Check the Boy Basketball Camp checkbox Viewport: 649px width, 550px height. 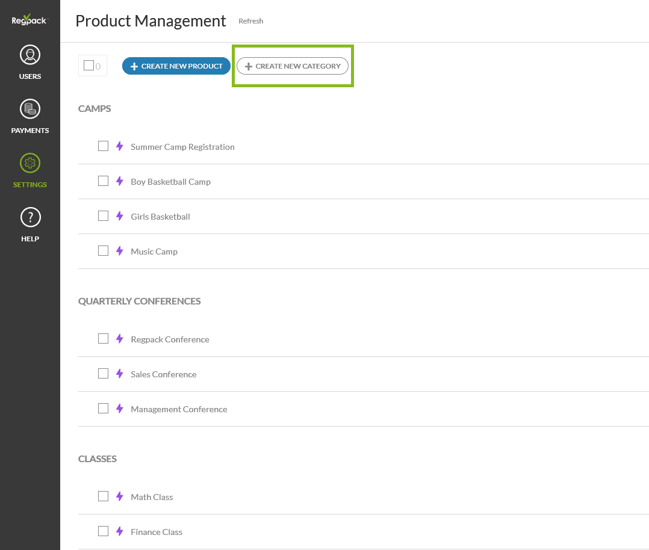[x=103, y=181]
